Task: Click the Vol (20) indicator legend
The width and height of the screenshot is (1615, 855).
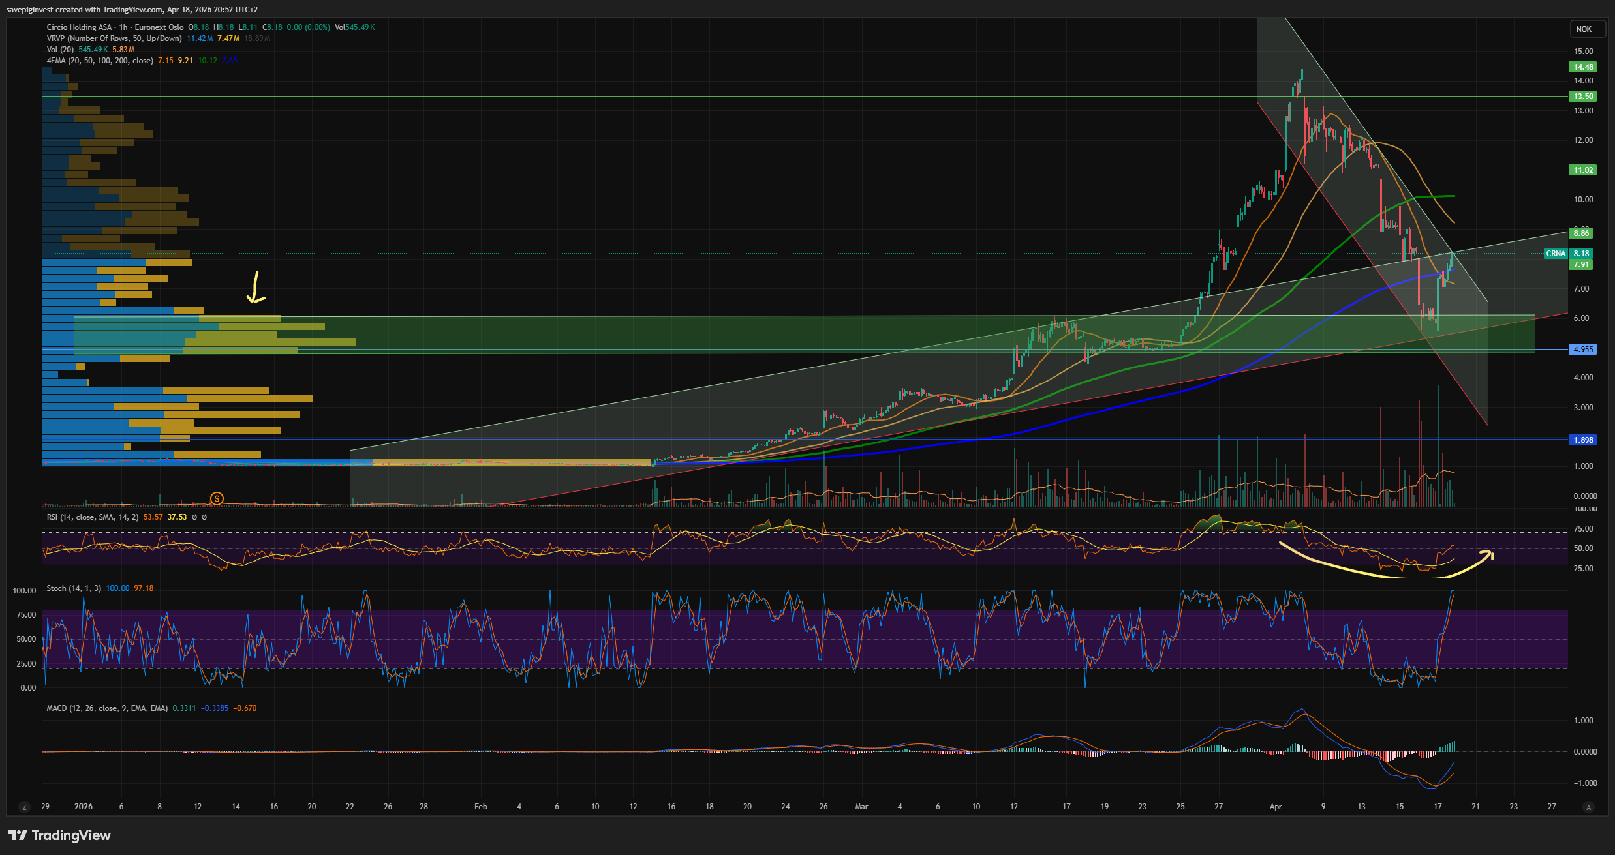Action: 60,50
